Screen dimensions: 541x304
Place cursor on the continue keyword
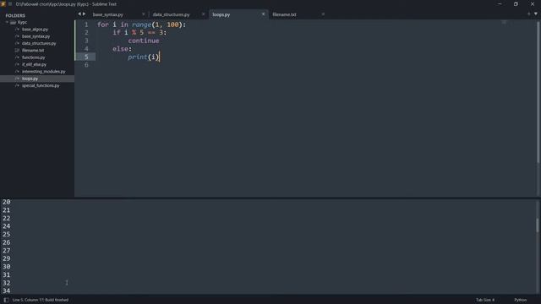point(144,41)
